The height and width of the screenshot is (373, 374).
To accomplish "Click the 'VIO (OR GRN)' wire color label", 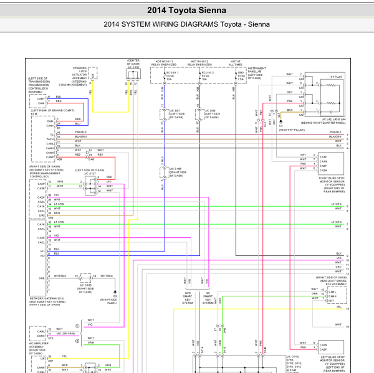I will [65, 333].
